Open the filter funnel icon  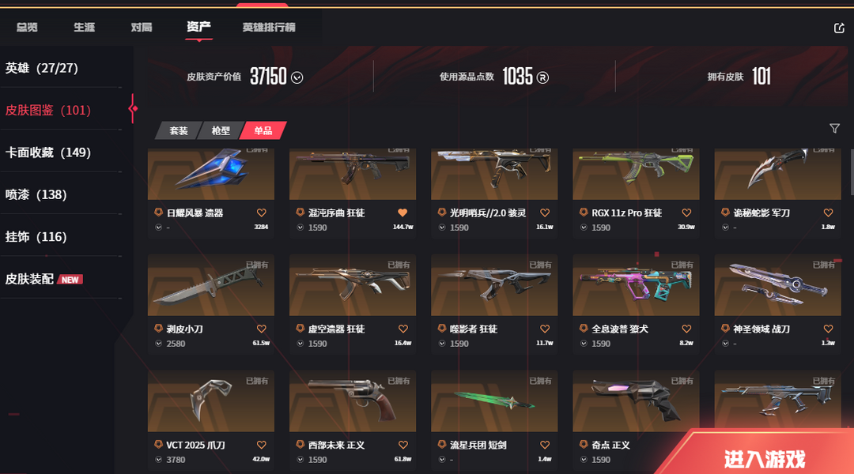point(834,129)
